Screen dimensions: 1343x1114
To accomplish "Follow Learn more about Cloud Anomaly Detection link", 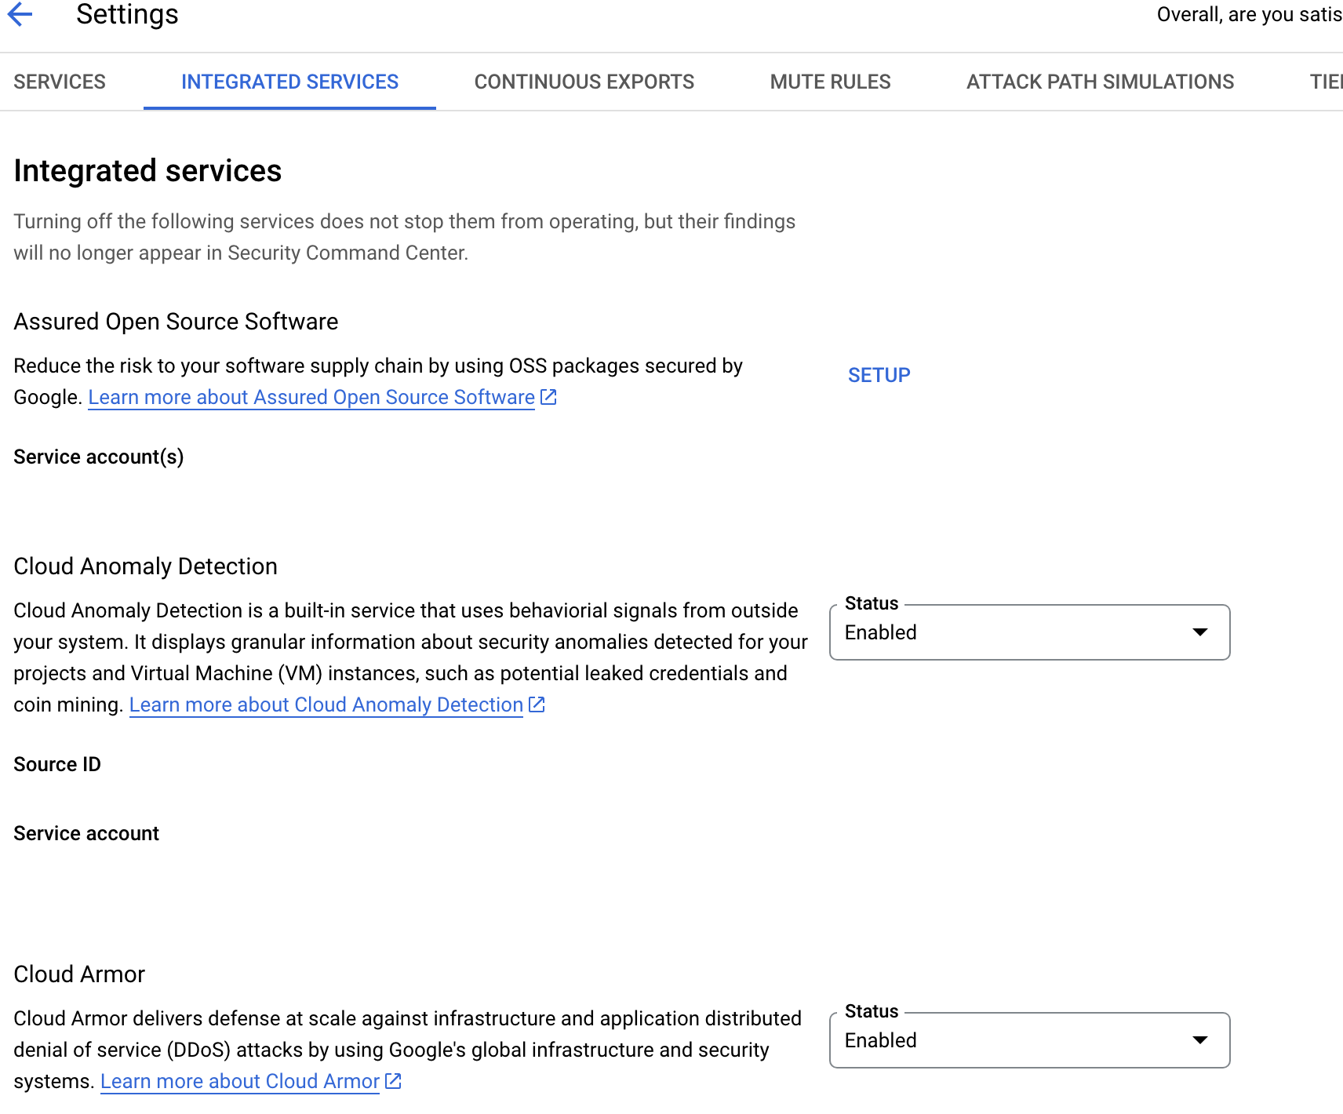I will pyautogui.click(x=326, y=704).
